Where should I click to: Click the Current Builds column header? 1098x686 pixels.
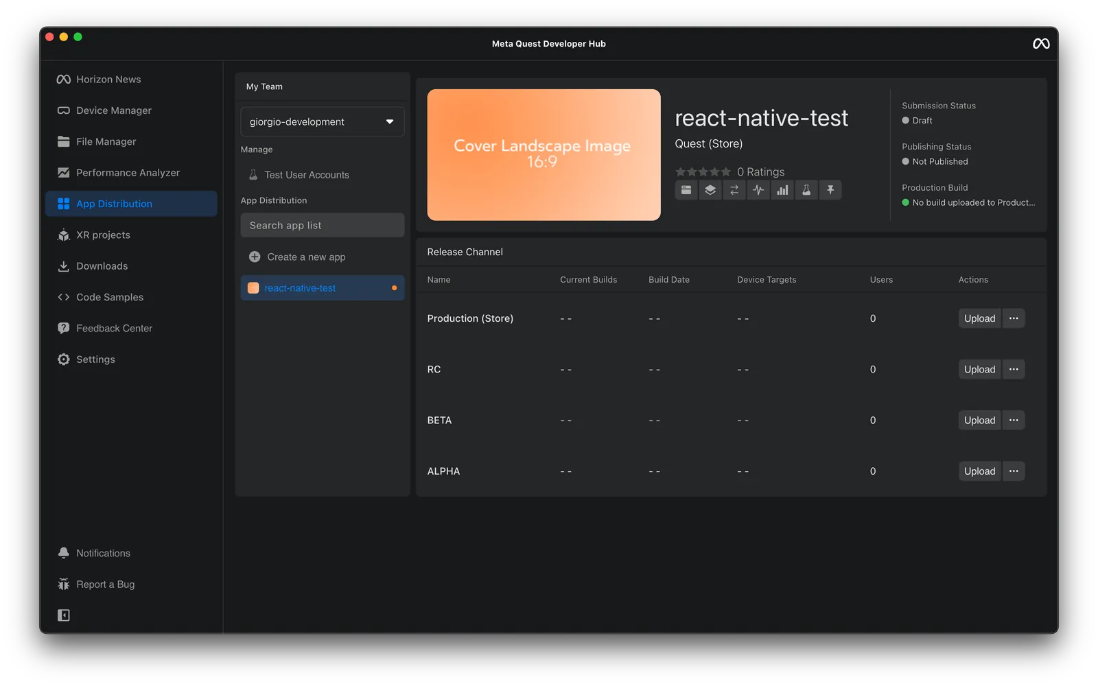point(588,280)
